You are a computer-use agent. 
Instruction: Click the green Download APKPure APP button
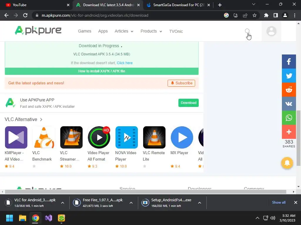point(188,103)
